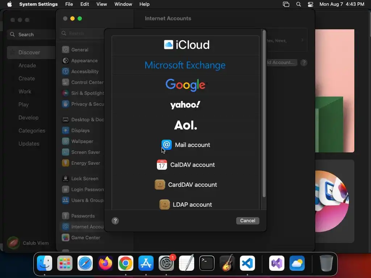Cancel the add account dialog
This screenshot has width=371, height=278.
tap(247, 220)
